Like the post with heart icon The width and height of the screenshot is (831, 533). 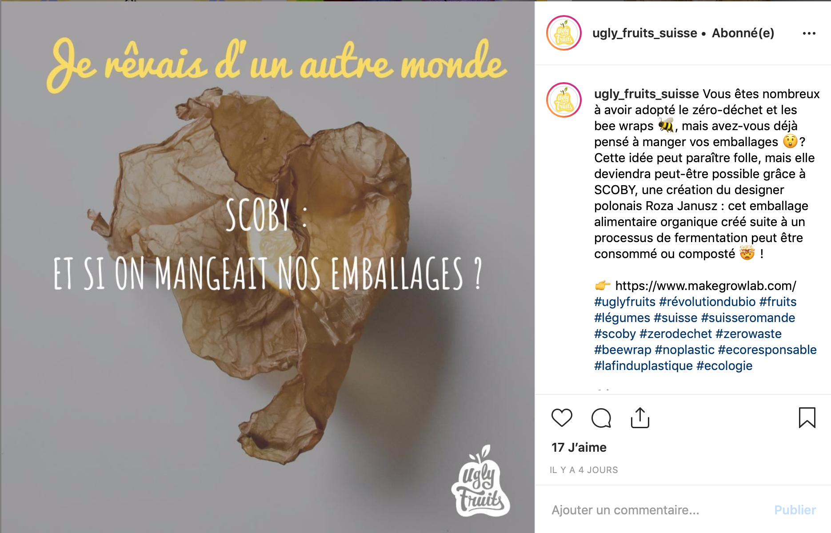pos(562,418)
